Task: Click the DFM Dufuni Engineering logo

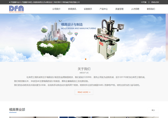Action: point(16,9)
